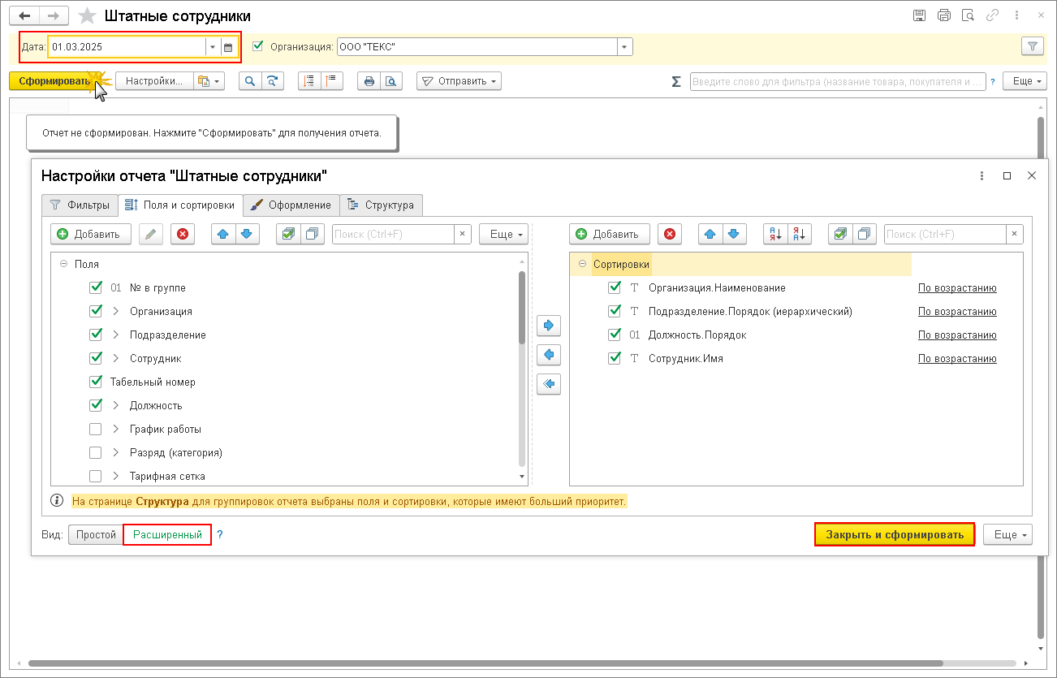The image size is (1057, 678).
Task: Click the print icon in report toolbar
Action: tap(369, 81)
